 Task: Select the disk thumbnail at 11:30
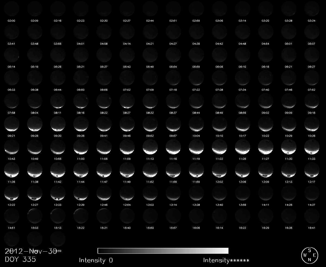coord(289,146)
